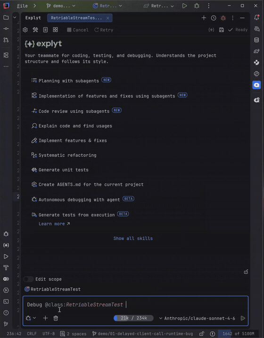Click the UTF-8 encoding in status bar
264x338 pixels.
pyautogui.click(x=49, y=334)
